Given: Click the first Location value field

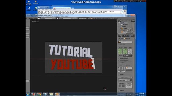Looking at the screenshot, I should tap(120, 50).
